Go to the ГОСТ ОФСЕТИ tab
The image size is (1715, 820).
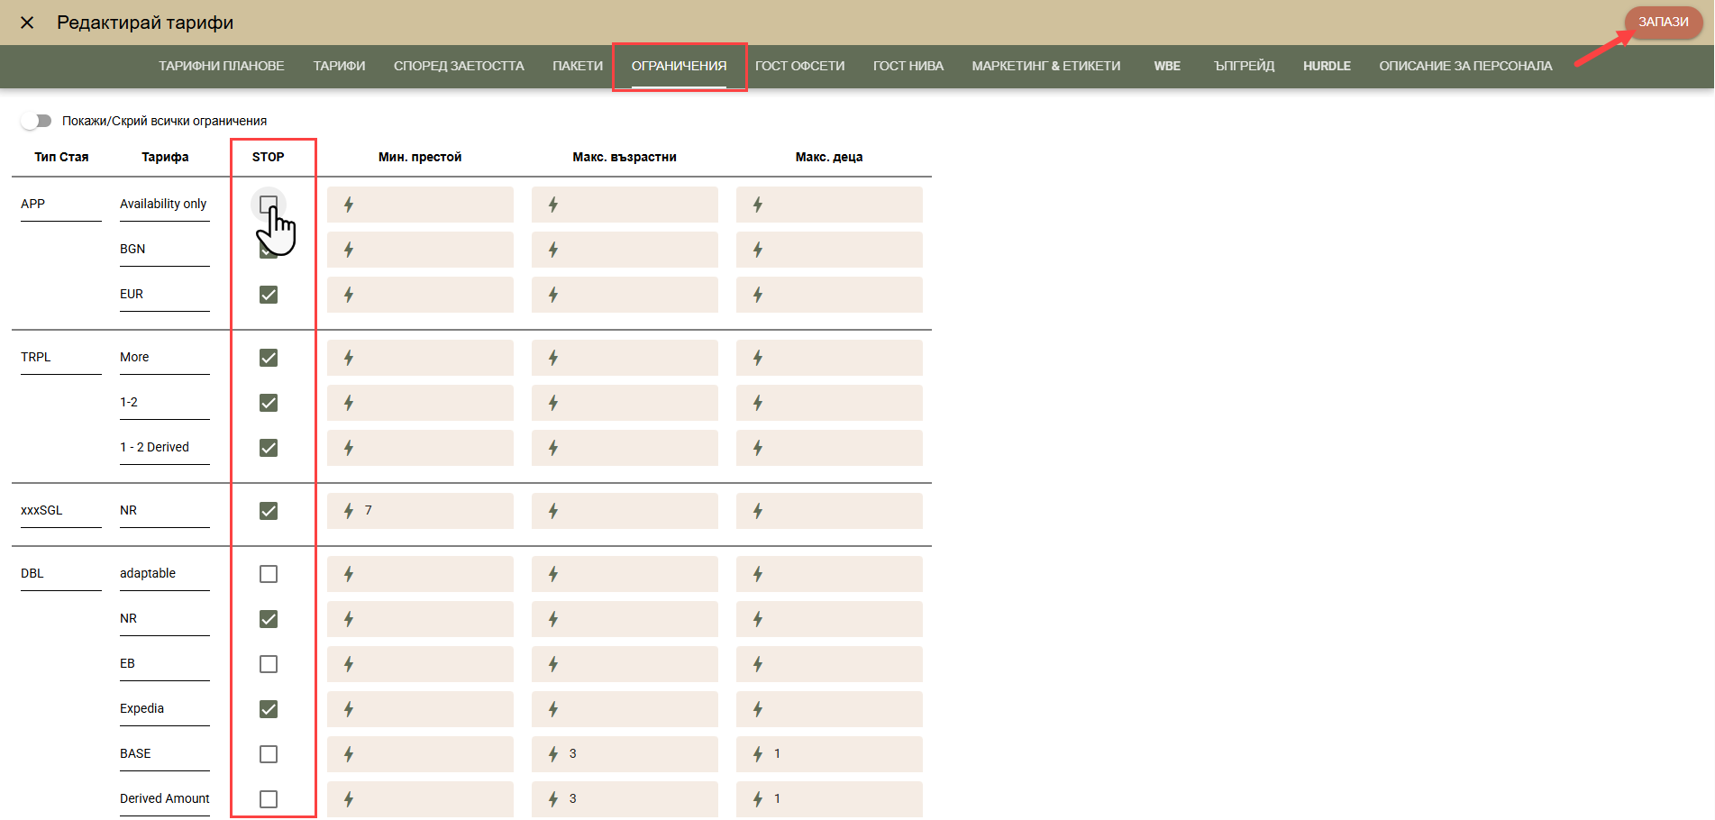click(799, 66)
